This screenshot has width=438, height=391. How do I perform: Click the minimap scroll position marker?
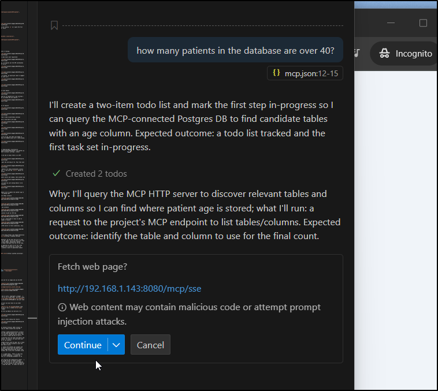[32, 318]
